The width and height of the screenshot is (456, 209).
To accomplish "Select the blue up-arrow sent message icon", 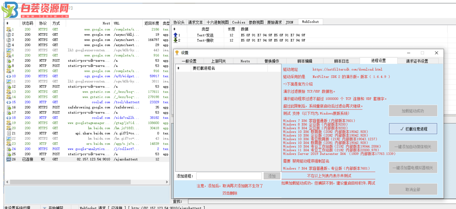I will point(176,35).
